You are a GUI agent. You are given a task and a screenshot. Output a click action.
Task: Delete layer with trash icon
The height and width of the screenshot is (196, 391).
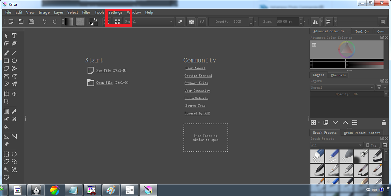coord(384,123)
